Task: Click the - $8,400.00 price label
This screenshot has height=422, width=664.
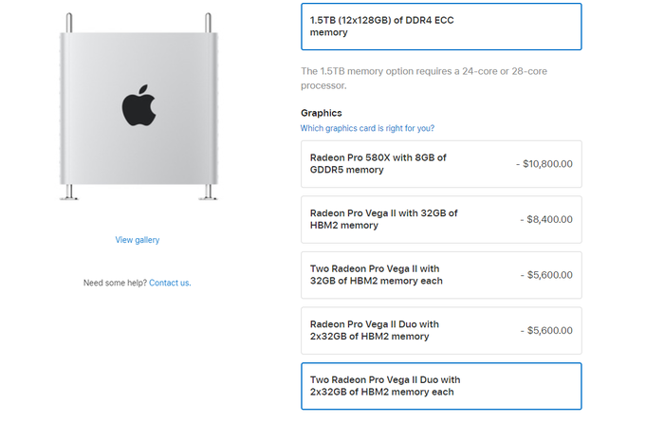Action: click(x=546, y=219)
